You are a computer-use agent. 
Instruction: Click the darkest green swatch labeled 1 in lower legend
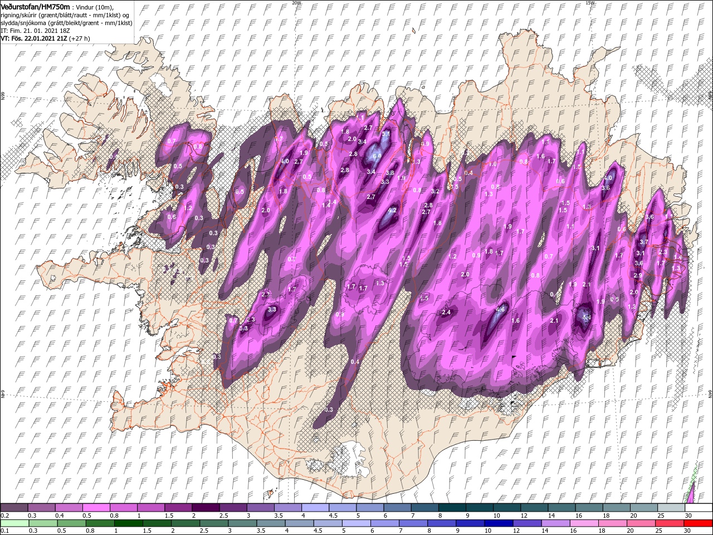(x=128, y=523)
